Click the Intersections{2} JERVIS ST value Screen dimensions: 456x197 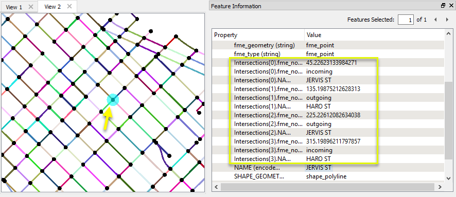pos(319,133)
